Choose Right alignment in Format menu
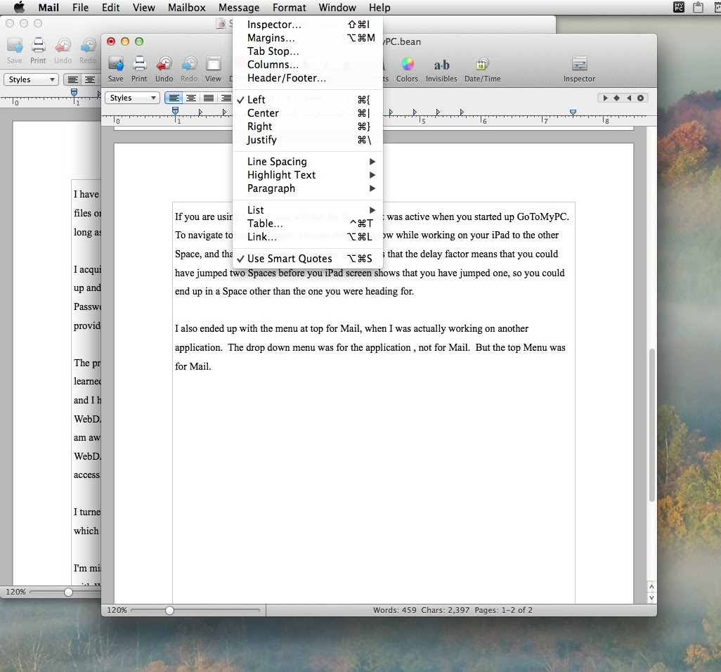The image size is (721, 672). 308,127
